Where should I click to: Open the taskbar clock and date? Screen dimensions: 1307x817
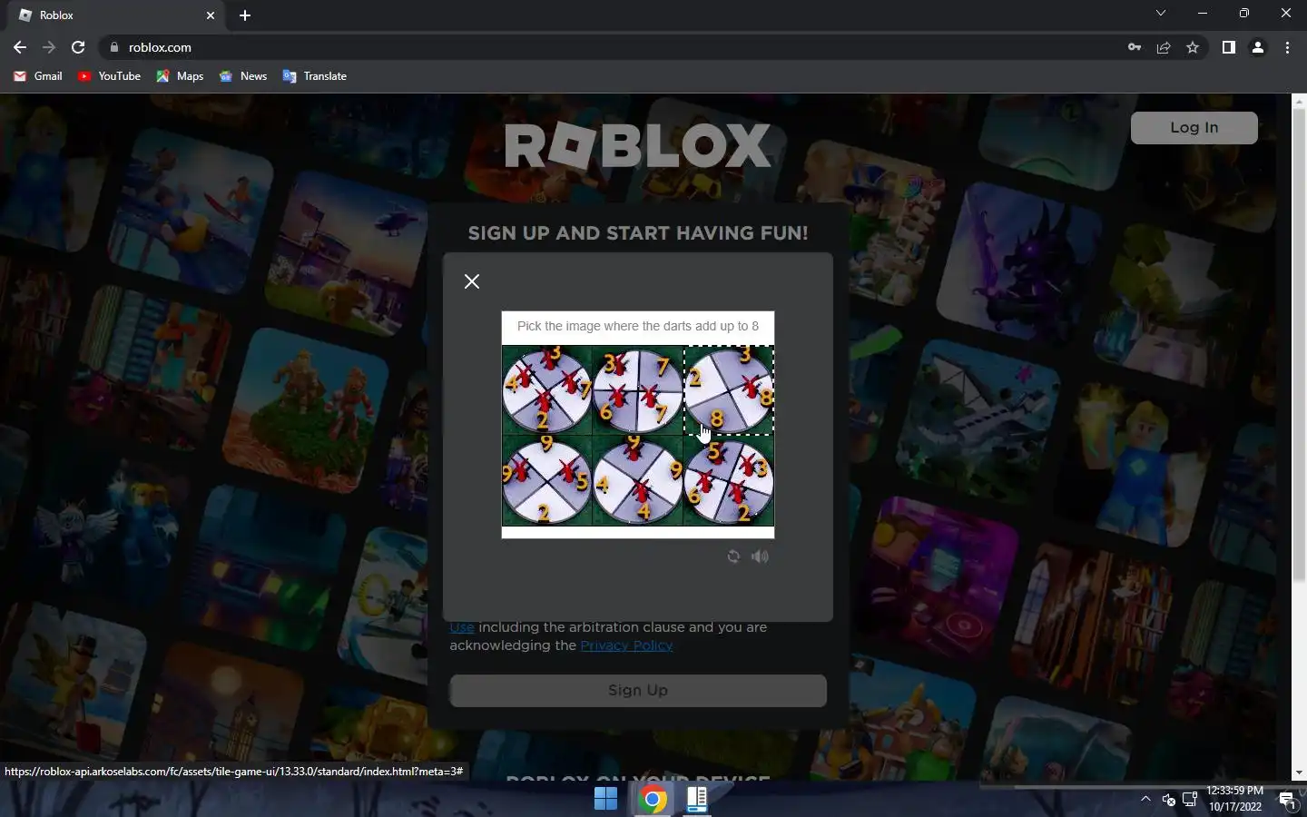click(1234, 799)
